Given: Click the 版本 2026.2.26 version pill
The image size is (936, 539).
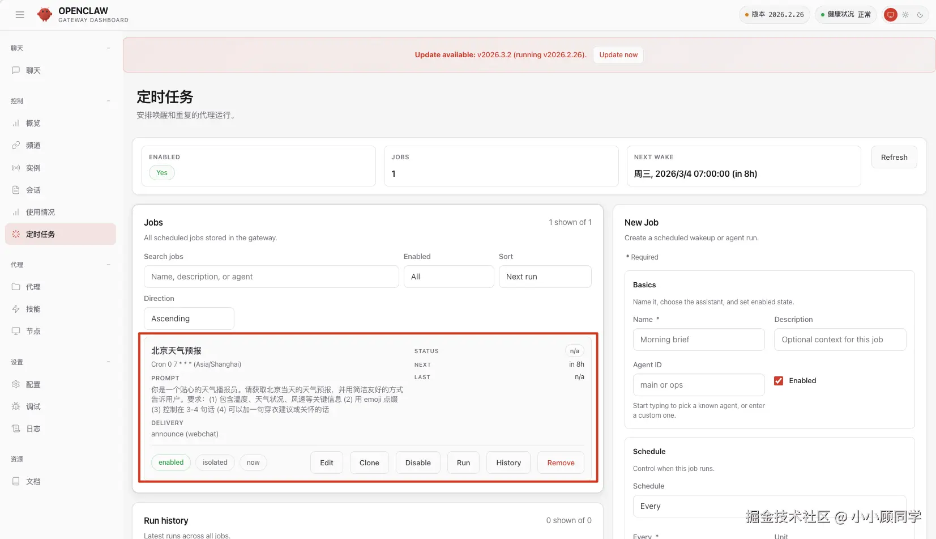Looking at the screenshot, I should click(x=775, y=15).
